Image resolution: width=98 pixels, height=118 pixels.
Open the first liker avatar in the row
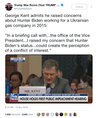(39, 114)
